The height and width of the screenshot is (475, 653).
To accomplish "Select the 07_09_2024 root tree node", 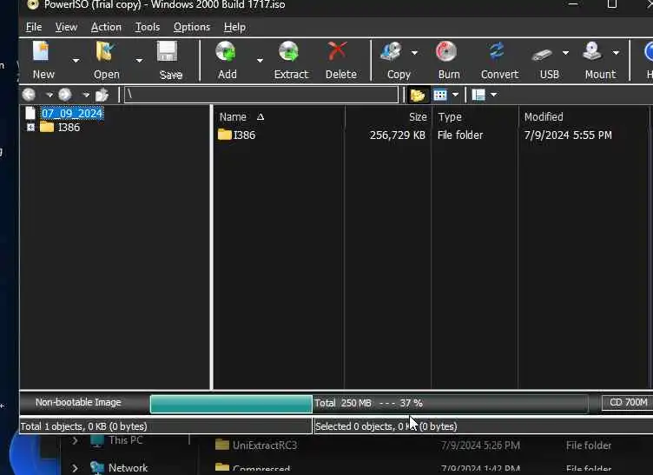I will pos(72,113).
